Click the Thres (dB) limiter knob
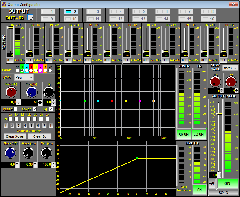Screen dimensions: 240x197 (x=10, y=153)
